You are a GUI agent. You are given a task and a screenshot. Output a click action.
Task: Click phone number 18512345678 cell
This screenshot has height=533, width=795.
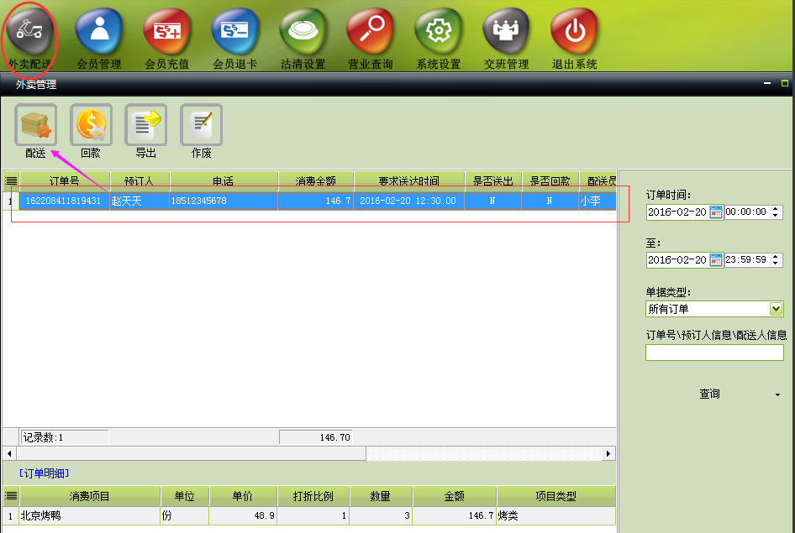coord(224,201)
